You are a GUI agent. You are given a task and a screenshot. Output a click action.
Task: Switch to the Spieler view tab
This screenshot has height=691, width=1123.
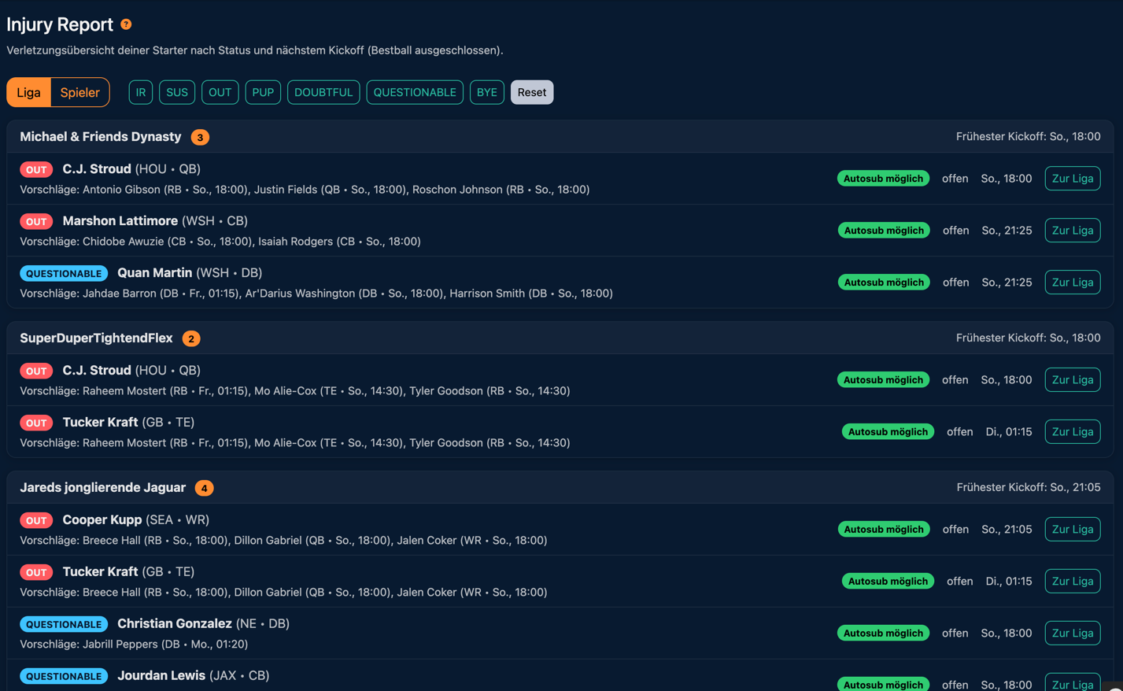(79, 92)
